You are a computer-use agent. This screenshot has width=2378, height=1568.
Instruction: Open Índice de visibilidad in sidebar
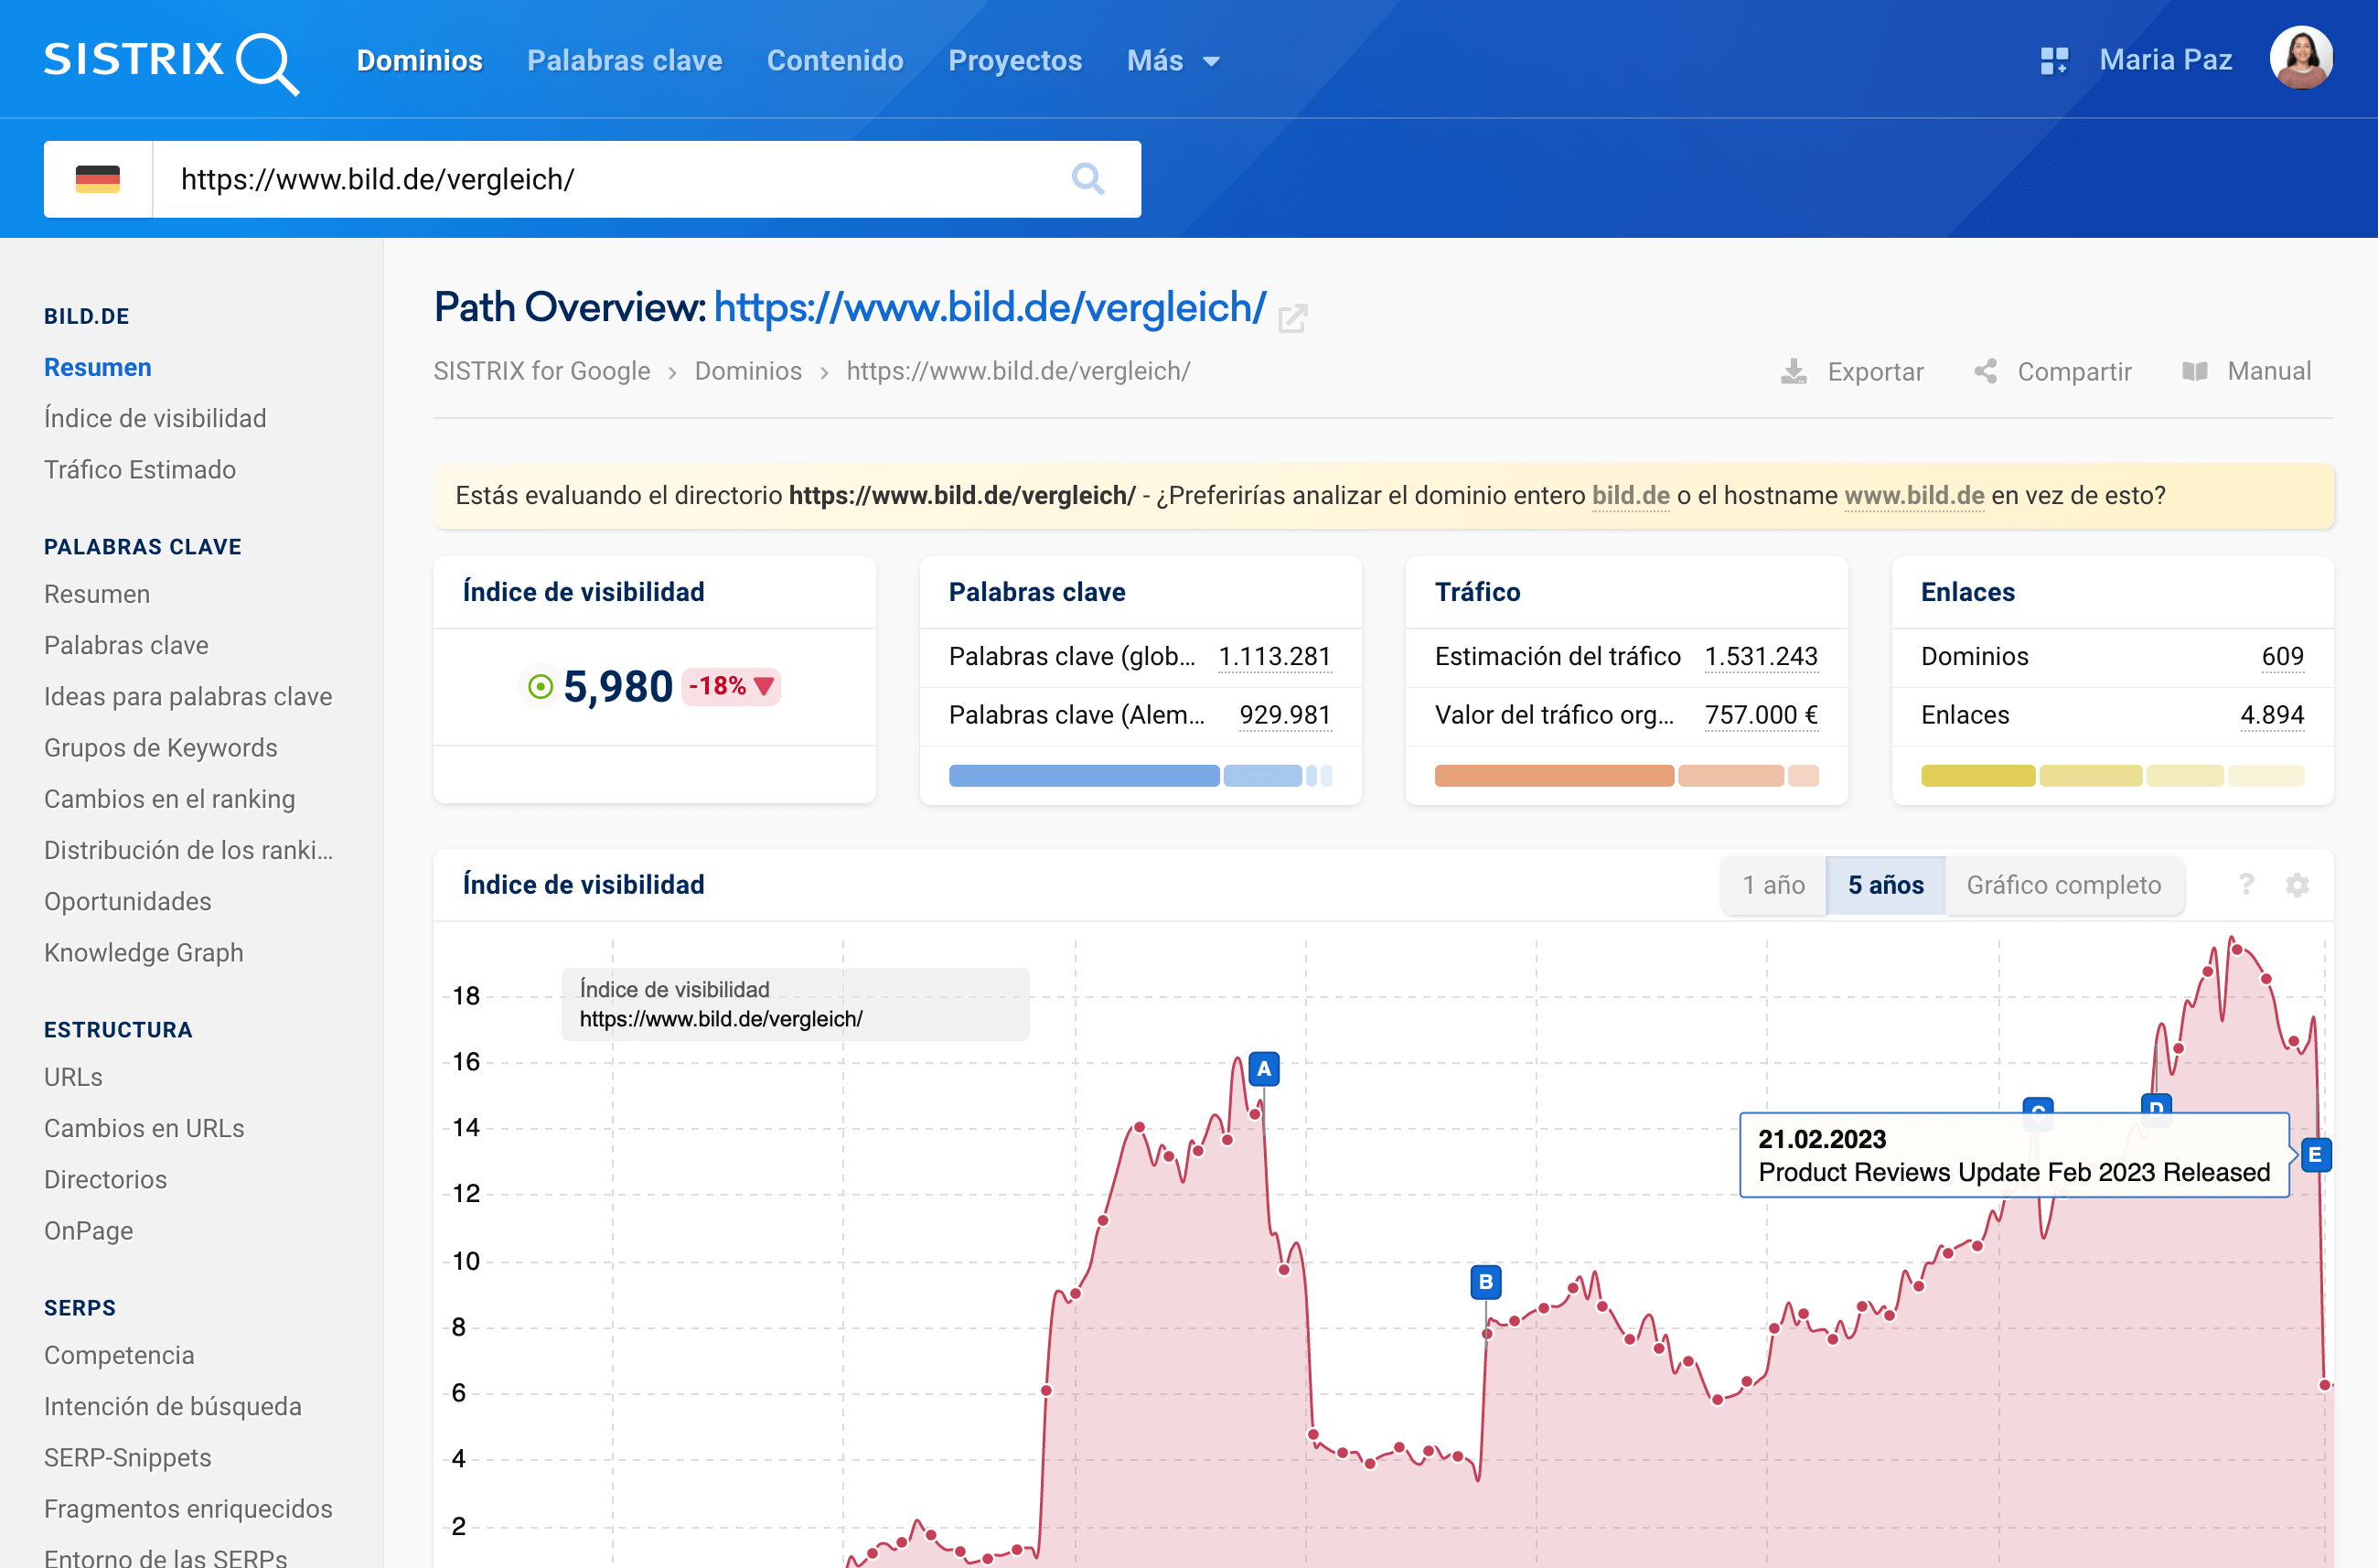point(155,418)
